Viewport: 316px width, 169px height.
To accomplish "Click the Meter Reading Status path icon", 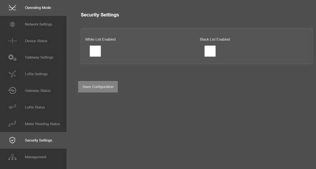I will coord(12,124).
